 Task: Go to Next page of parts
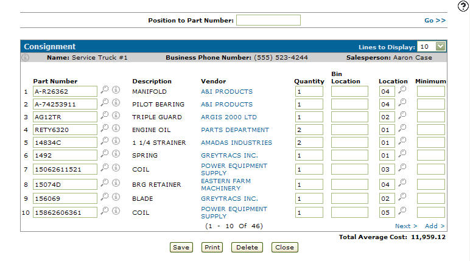point(406,226)
